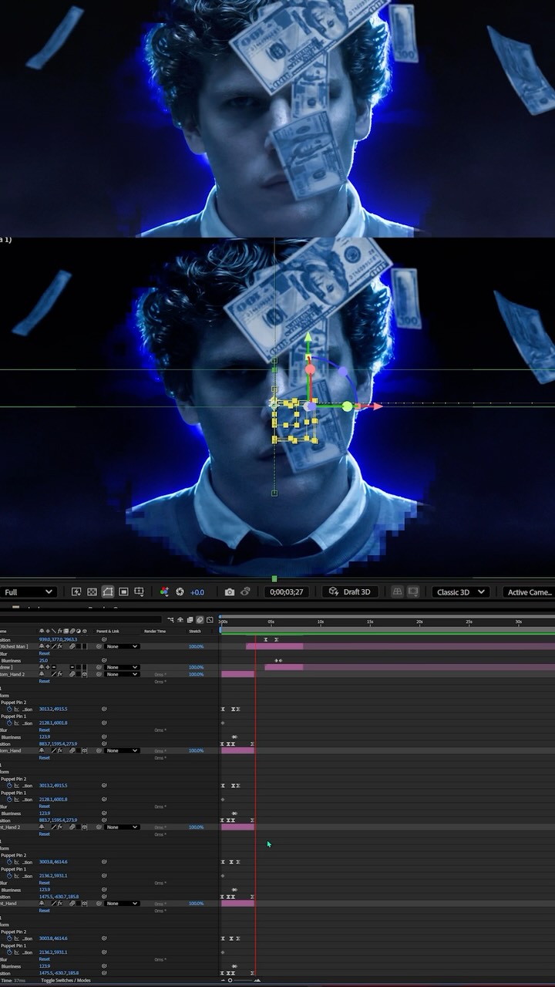Click the Parent & Link column header
Image resolution: width=555 pixels, height=987 pixels.
(108, 631)
